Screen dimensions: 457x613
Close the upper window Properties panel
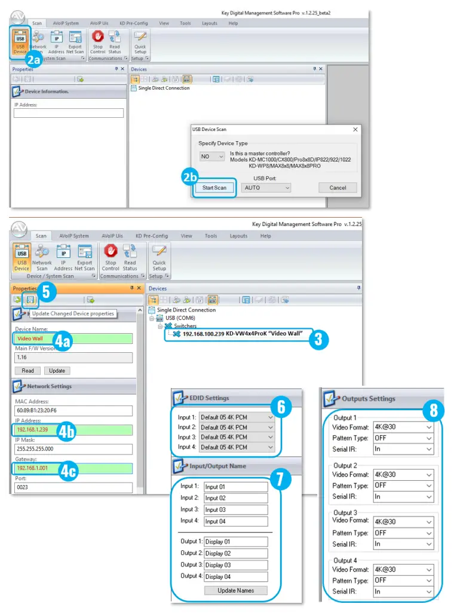point(122,69)
